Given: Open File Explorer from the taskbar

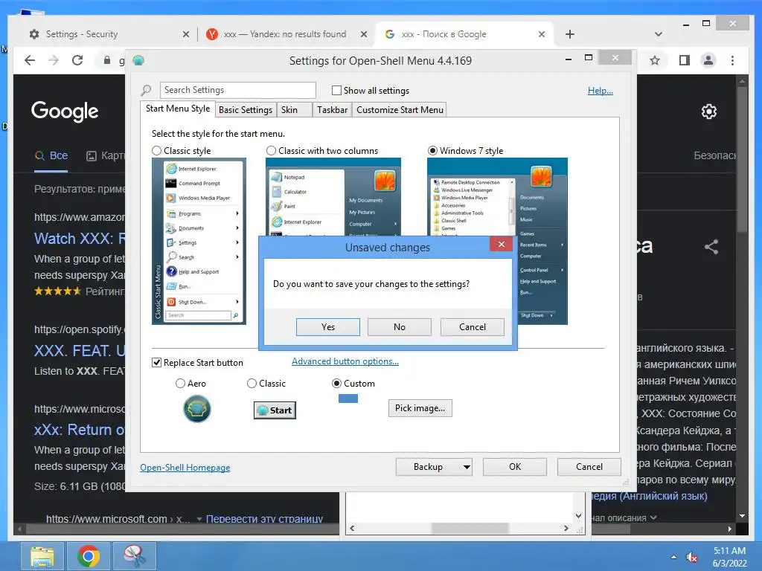Looking at the screenshot, I should coord(42,556).
